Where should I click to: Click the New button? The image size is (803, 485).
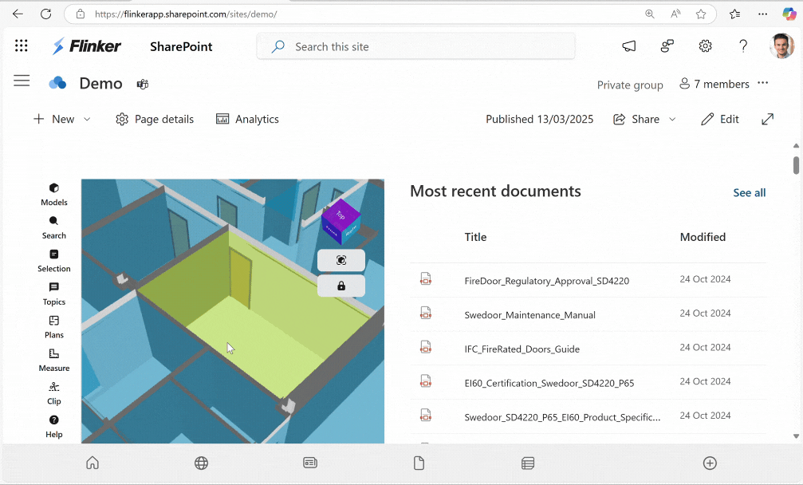53,119
